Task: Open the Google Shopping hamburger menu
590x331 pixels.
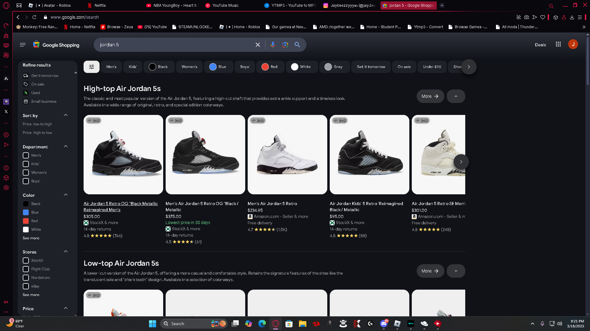Action: pyautogui.click(x=23, y=45)
